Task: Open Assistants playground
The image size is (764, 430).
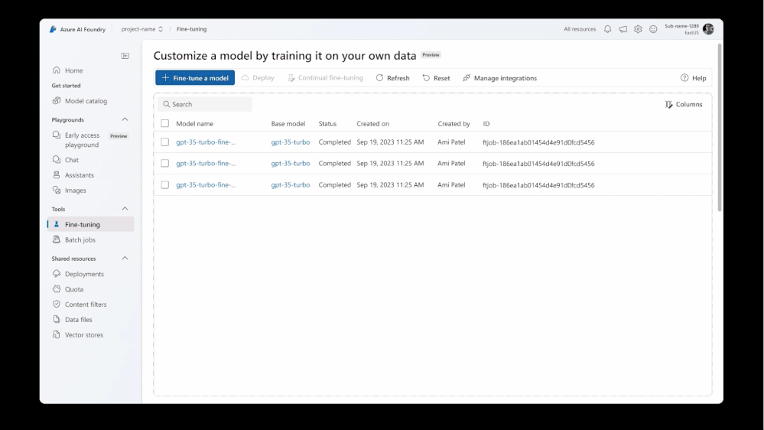Action: coord(80,175)
